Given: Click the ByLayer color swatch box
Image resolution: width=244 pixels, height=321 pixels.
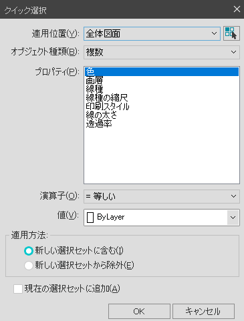Looking at the screenshot, I should 90,218.
